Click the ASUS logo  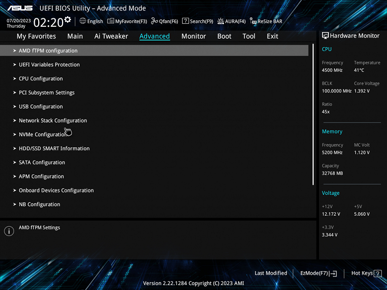pyautogui.click(x=20, y=8)
